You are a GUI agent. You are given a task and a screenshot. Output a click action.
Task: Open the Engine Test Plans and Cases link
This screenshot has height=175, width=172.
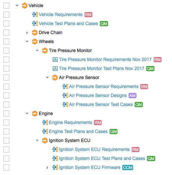click(78, 132)
